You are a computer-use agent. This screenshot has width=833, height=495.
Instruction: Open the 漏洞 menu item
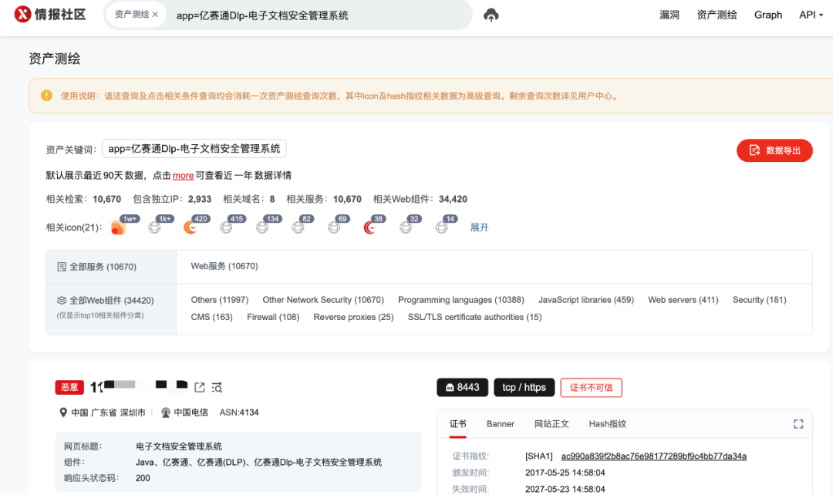[x=669, y=15]
